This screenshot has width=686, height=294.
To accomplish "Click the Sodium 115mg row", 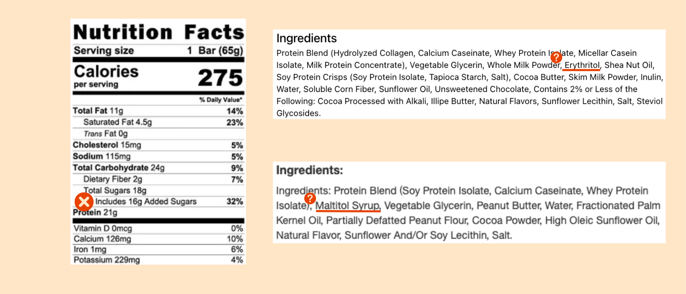I will pyautogui.click(x=158, y=156).
